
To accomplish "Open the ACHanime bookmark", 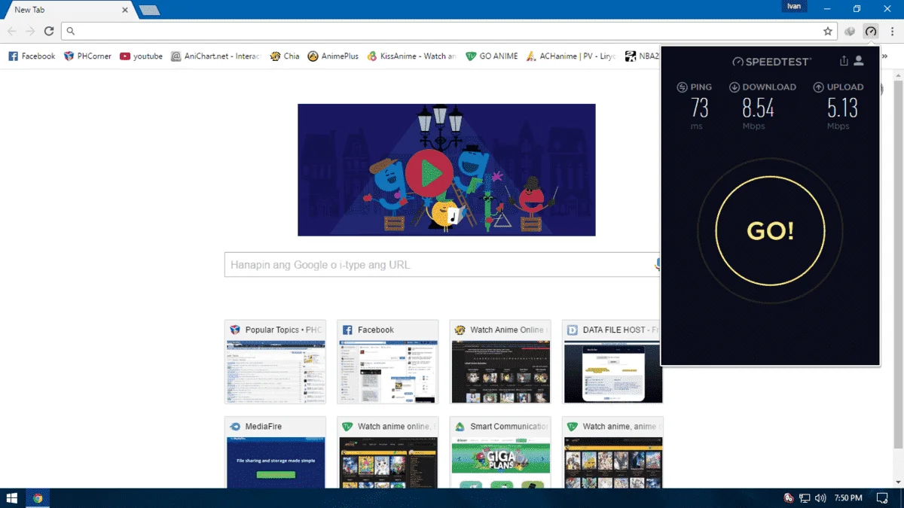I will point(571,56).
